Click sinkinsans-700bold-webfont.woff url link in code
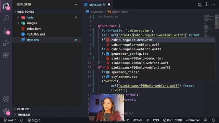Screen dimensions: 219x123 coord(149,86)
